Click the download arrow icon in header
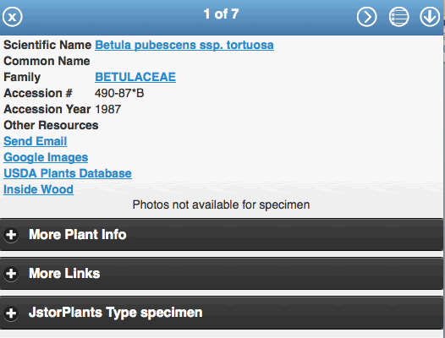The height and width of the screenshot is (338, 445). tap(430, 17)
